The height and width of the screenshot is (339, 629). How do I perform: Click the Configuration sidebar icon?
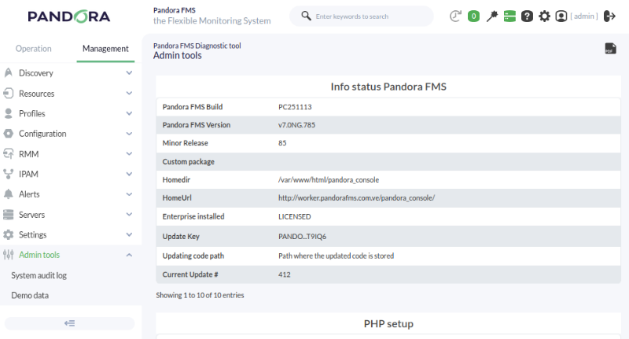pyautogui.click(x=8, y=133)
